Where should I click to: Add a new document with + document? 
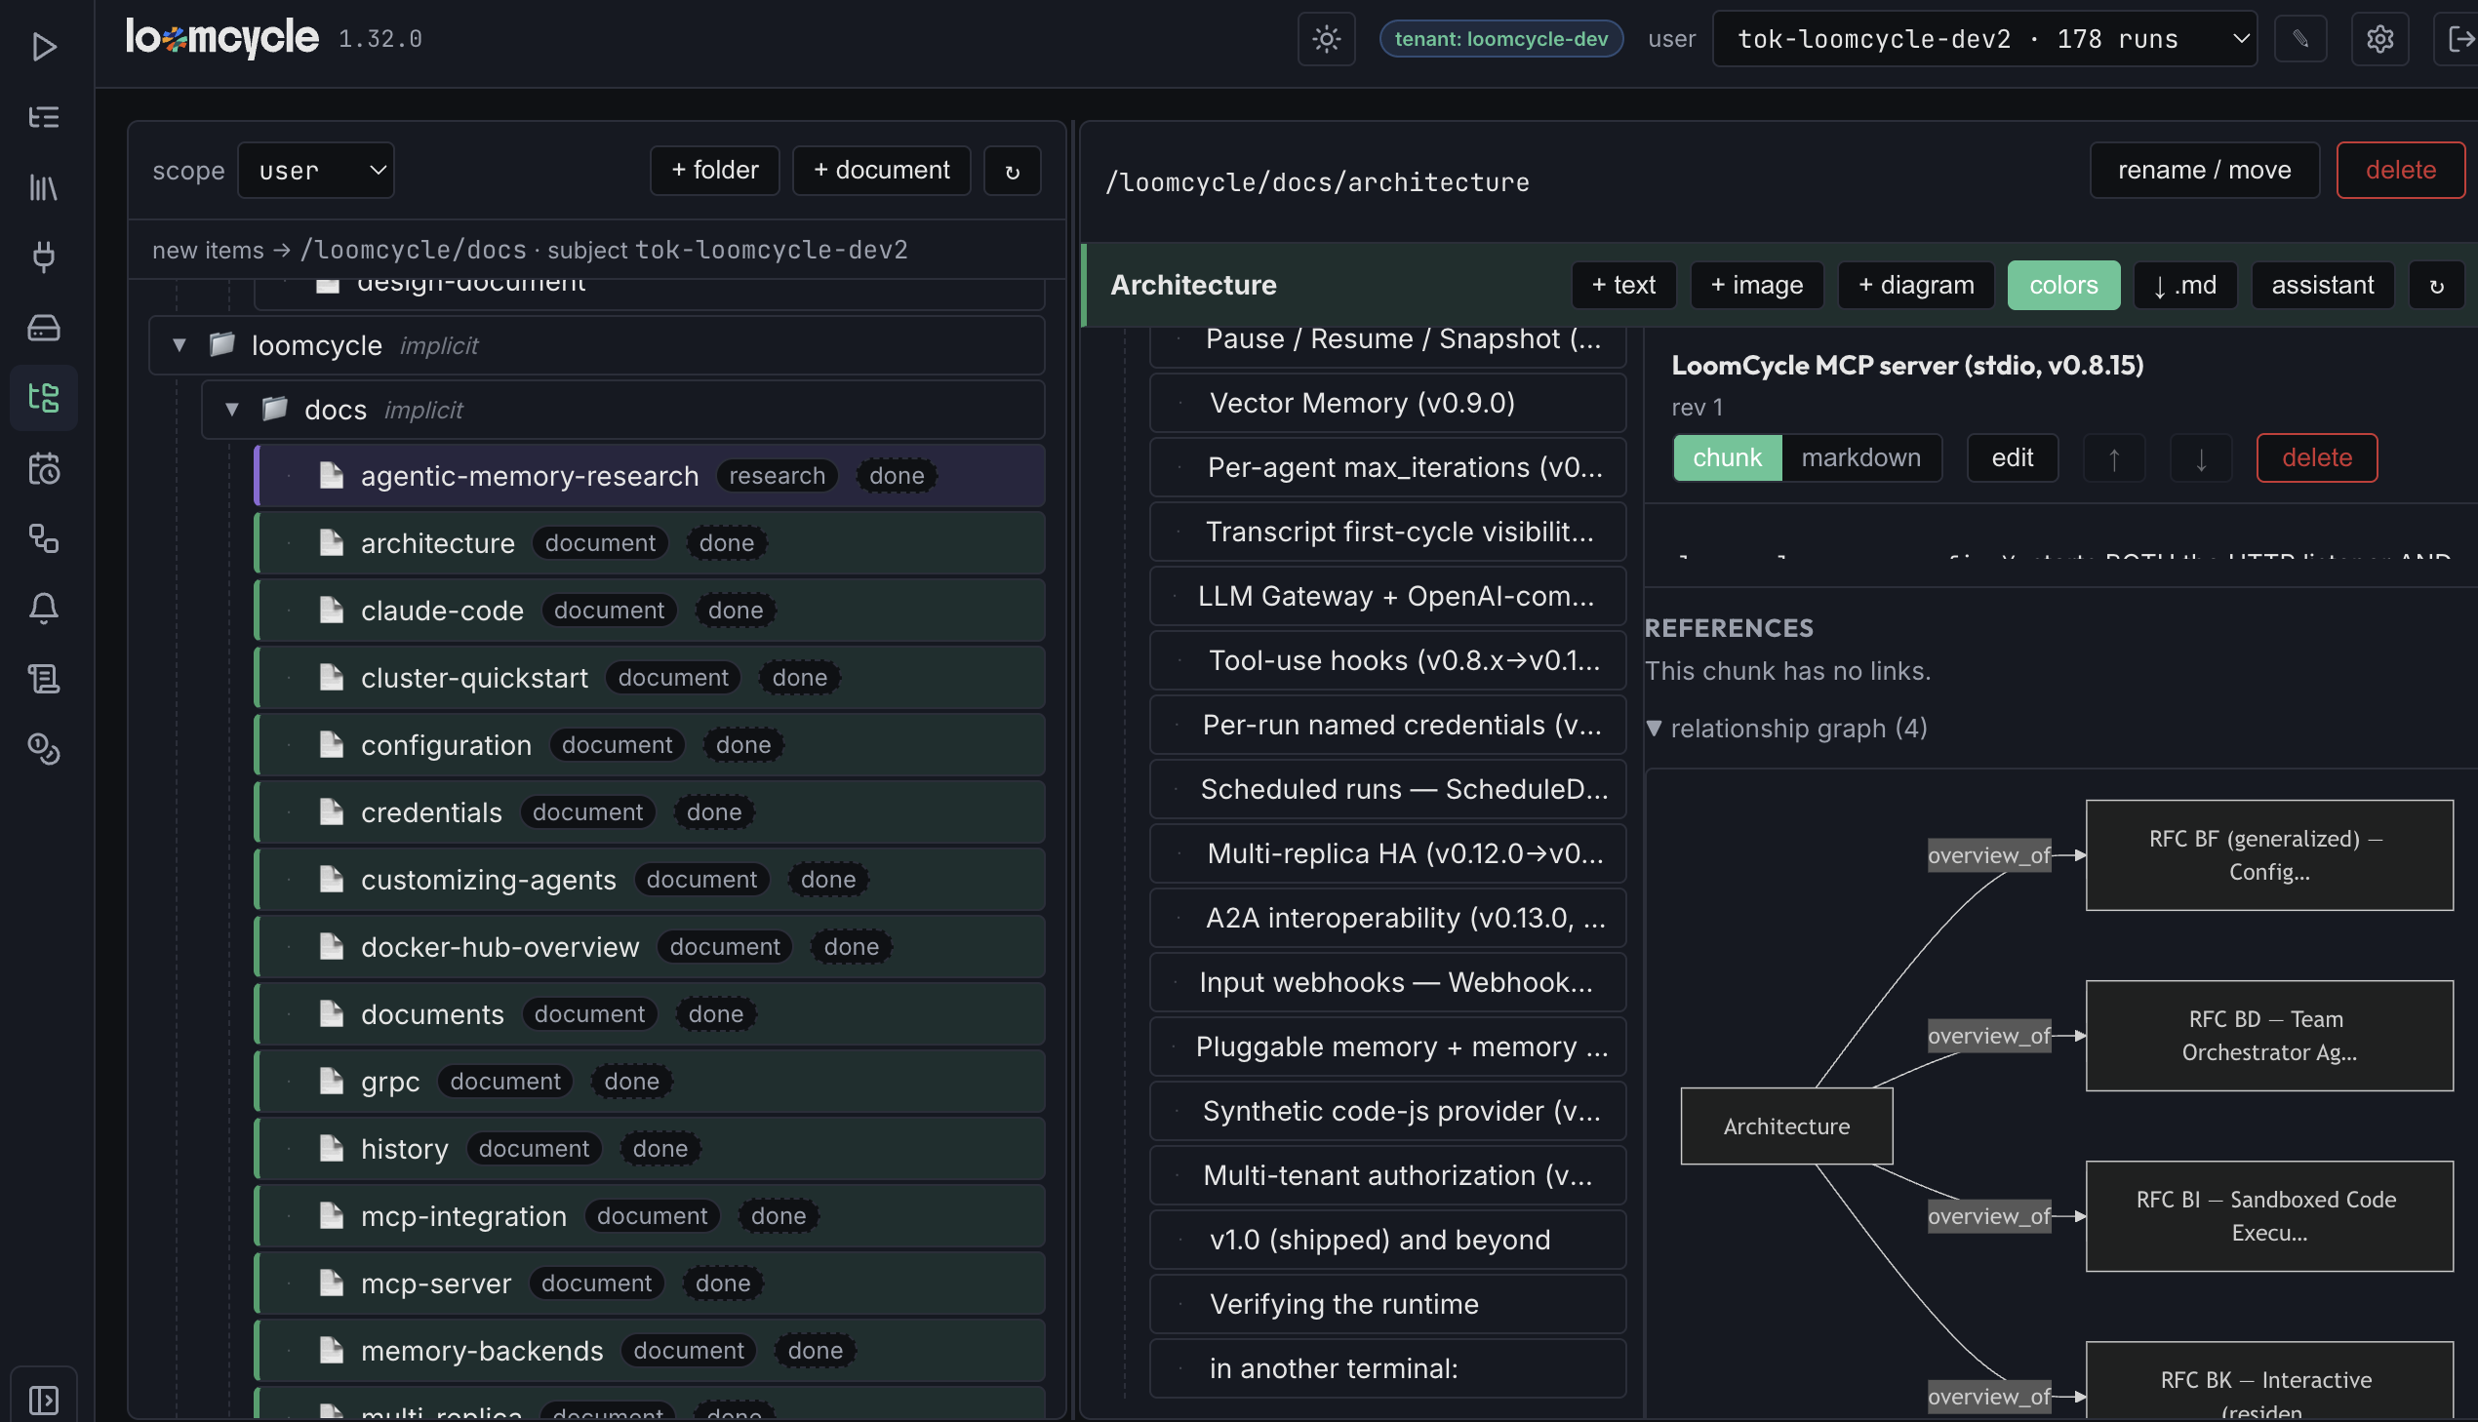(881, 171)
